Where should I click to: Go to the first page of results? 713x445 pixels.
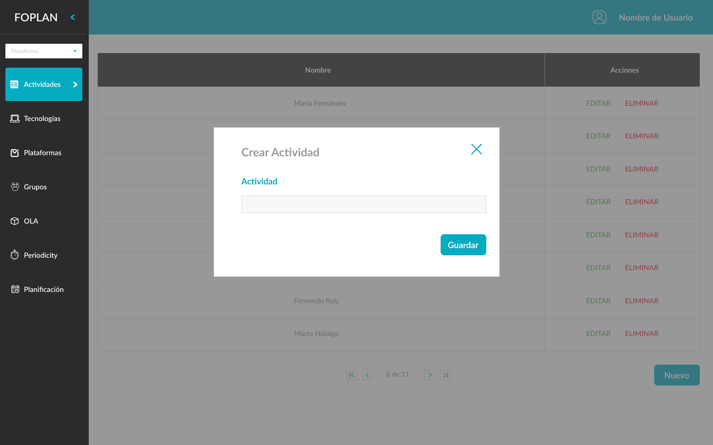(351, 375)
